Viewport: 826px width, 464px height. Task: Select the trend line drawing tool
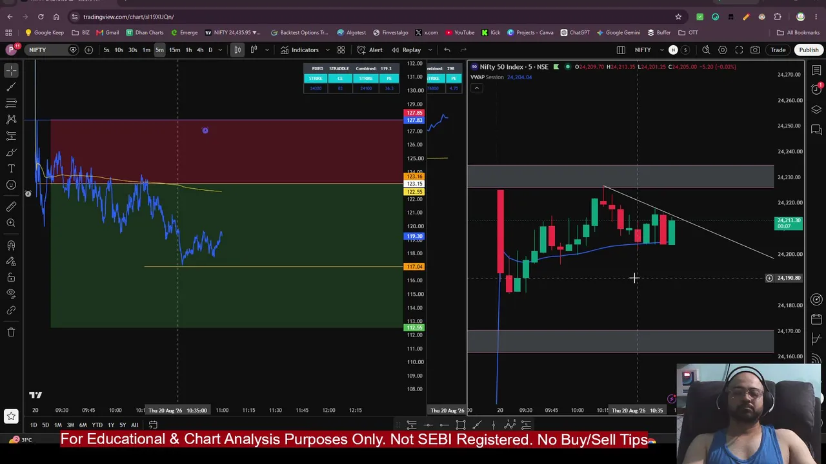pos(11,86)
